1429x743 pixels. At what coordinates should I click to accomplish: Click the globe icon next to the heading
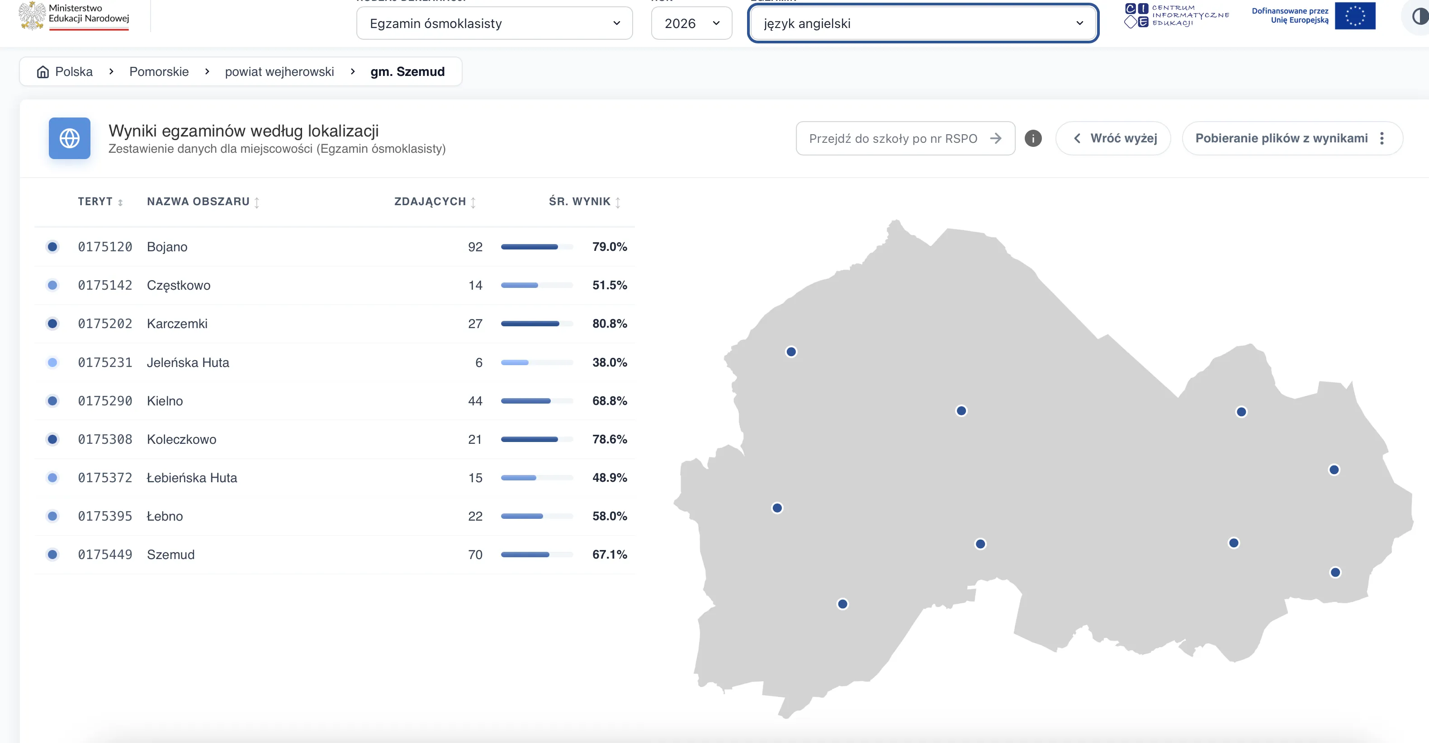69,138
